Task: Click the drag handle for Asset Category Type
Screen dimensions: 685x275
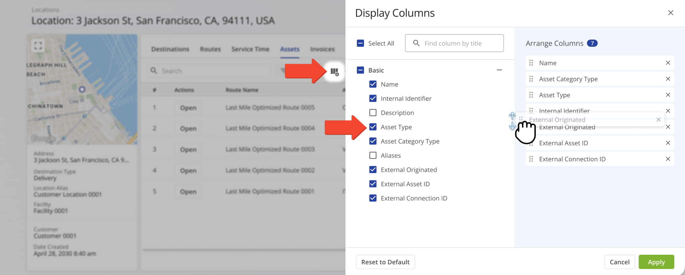Action: [x=531, y=79]
